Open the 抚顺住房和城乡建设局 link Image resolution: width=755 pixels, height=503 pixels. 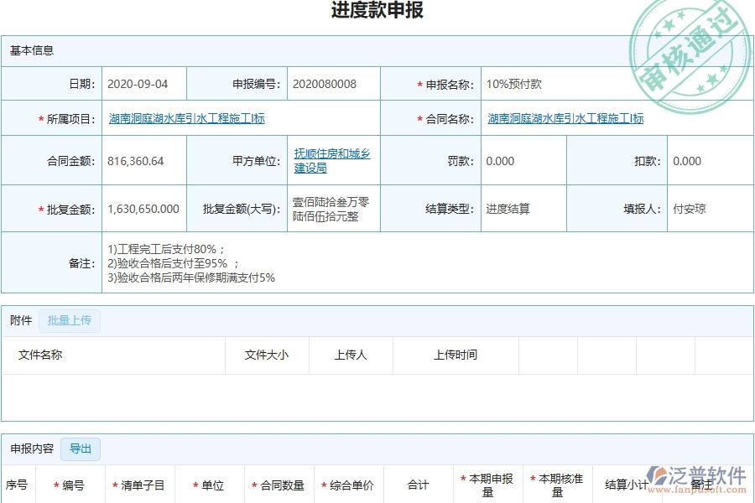pyautogui.click(x=332, y=161)
